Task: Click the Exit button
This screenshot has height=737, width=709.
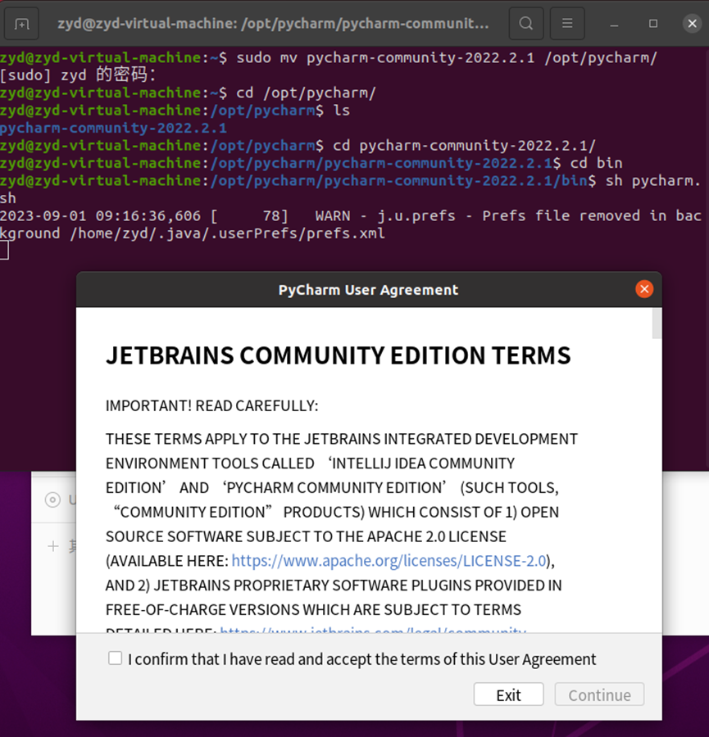Action: click(508, 694)
